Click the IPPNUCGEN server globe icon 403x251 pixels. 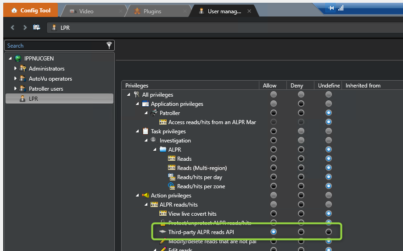click(18, 59)
